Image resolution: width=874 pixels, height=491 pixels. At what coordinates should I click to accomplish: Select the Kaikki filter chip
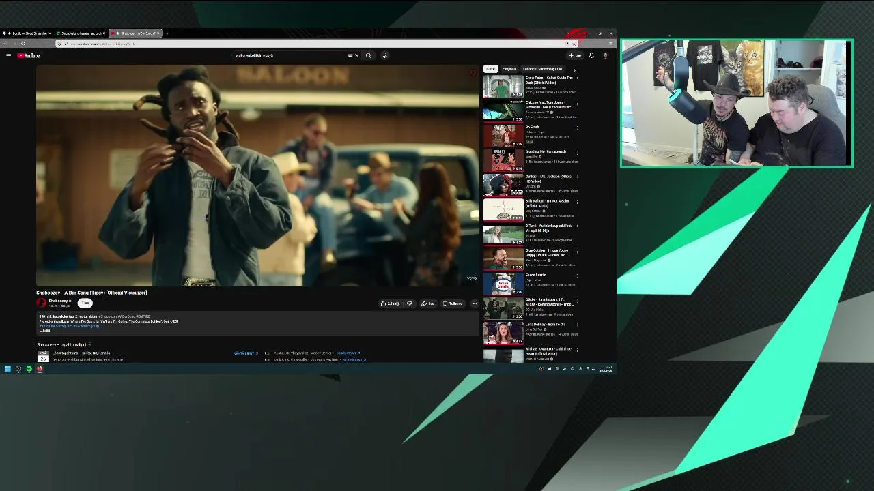[490, 69]
